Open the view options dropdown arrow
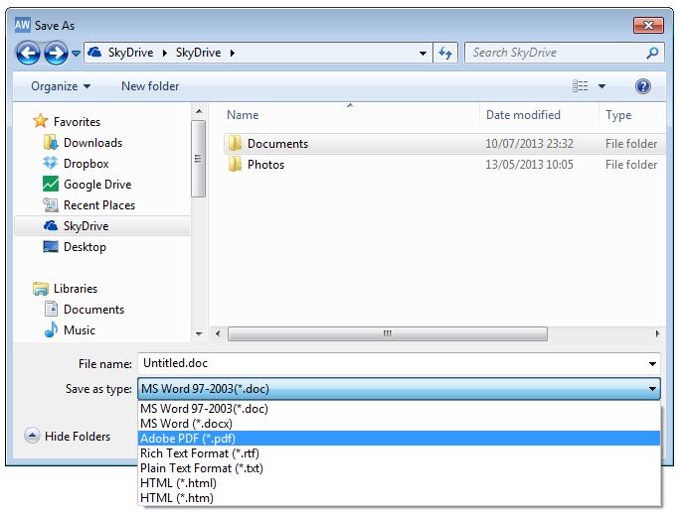The image size is (681, 514). coord(601,86)
